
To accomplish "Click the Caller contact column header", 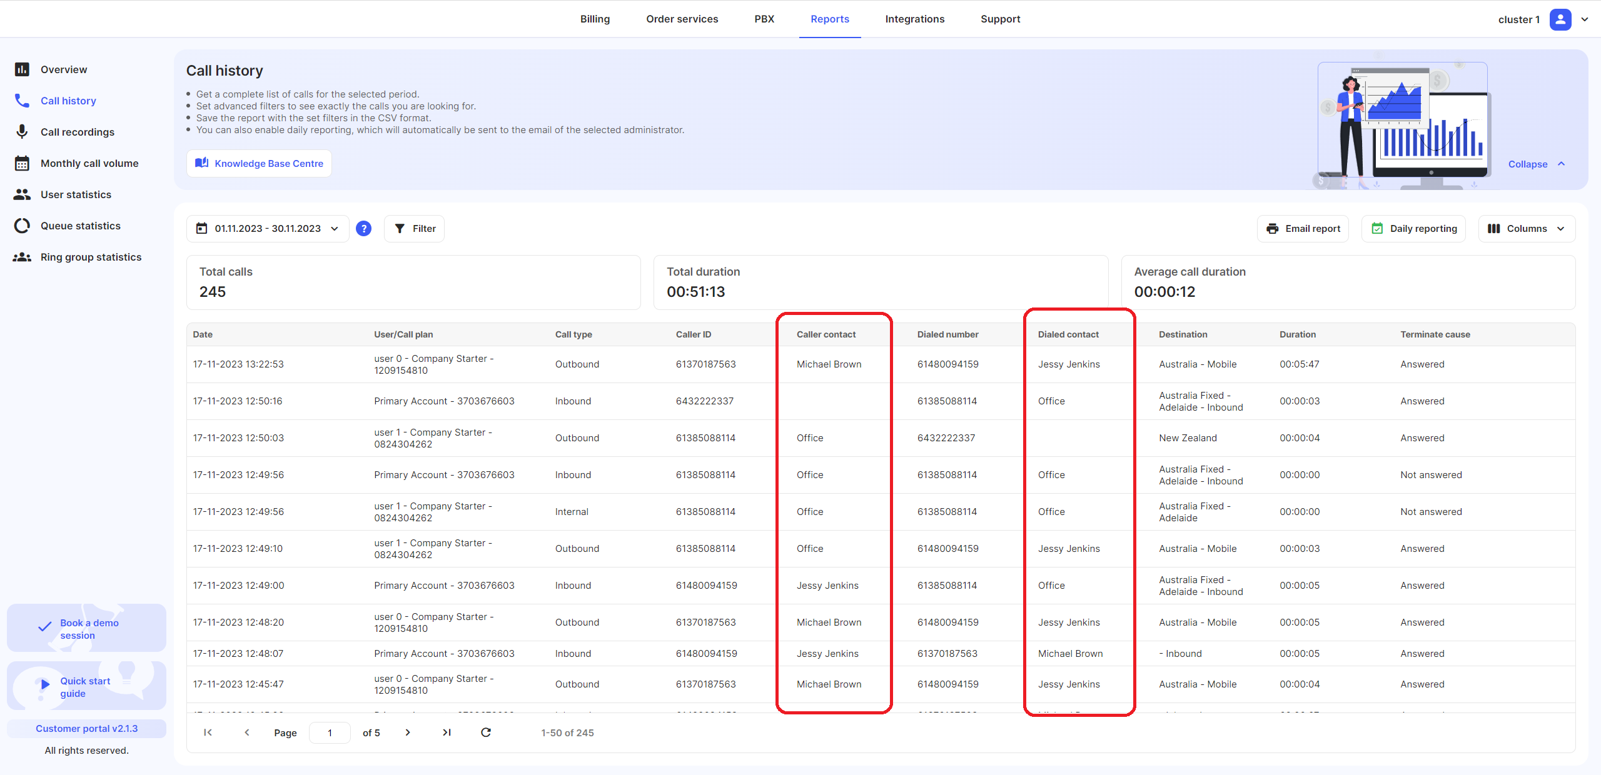I will pyautogui.click(x=826, y=334).
